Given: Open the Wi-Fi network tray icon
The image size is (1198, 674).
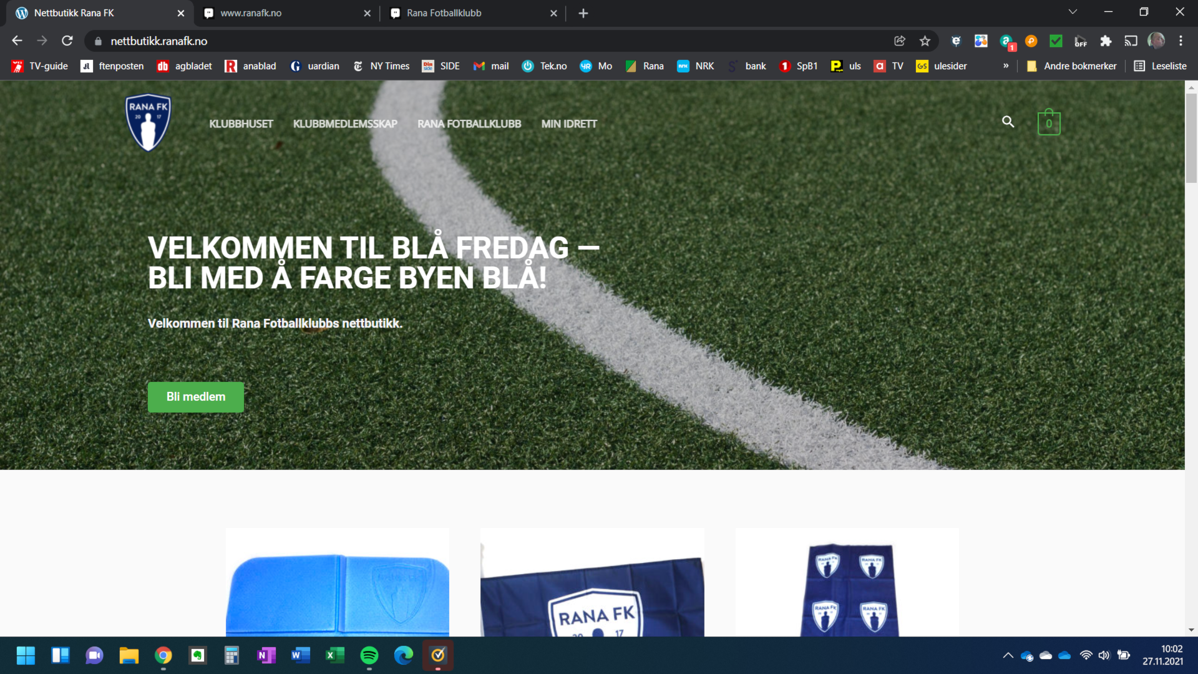Looking at the screenshot, I should (1086, 655).
